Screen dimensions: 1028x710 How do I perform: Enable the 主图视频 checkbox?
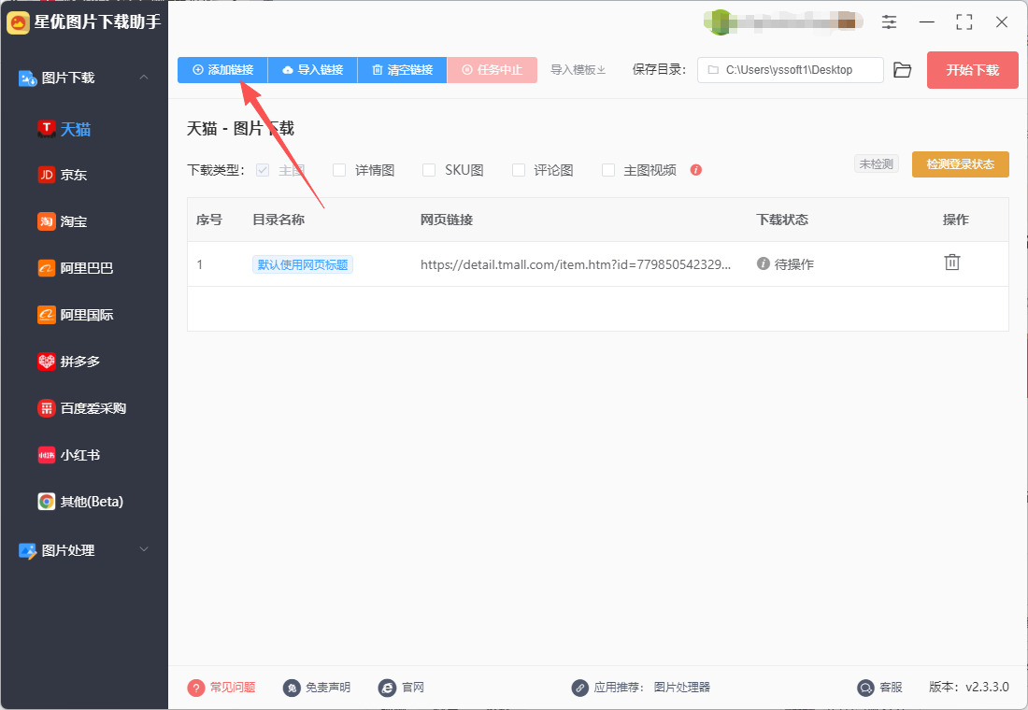(x=608, y=170)
